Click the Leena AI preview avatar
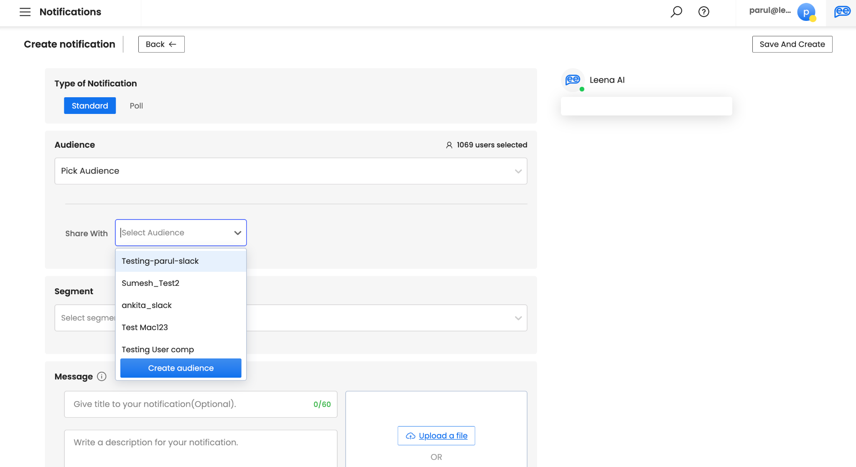The width and height of the screenshot is (856, 467). click(x=573, y=80)
